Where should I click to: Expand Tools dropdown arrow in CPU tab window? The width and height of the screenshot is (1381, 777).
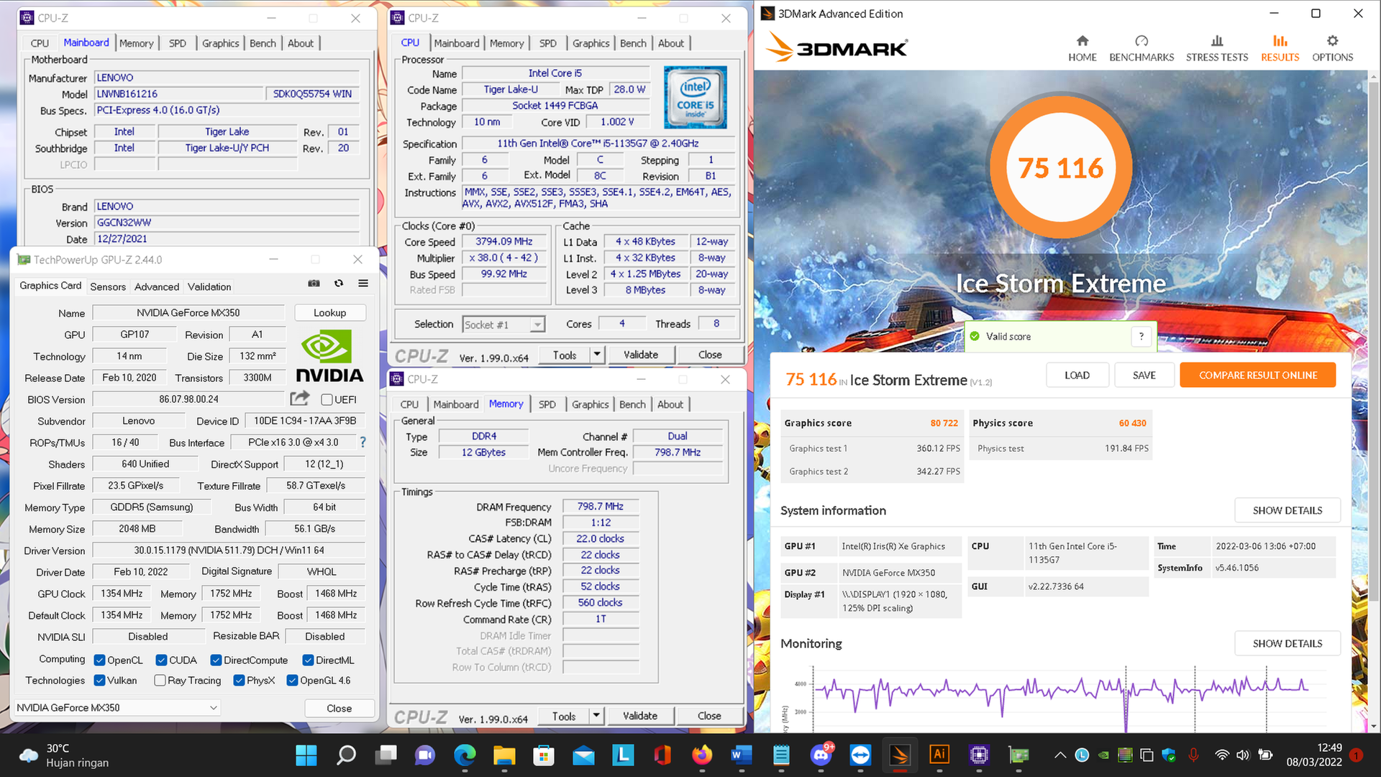coord(596,355)
